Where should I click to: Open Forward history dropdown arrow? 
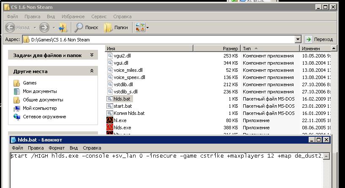pos(54,28)
